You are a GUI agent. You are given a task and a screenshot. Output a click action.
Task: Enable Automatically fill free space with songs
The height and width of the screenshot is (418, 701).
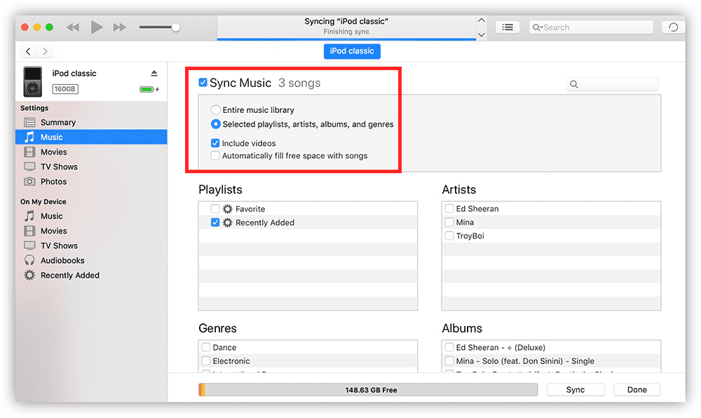[215, 156]
